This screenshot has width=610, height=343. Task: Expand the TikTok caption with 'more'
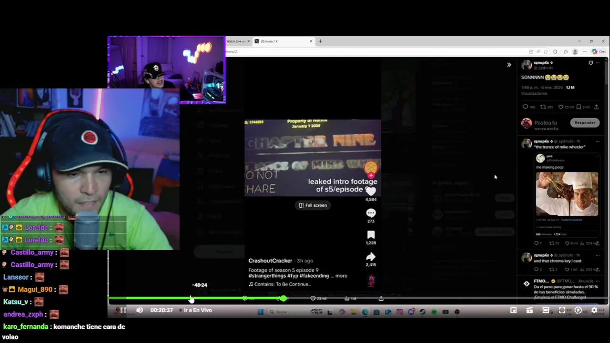pos(341,276)
